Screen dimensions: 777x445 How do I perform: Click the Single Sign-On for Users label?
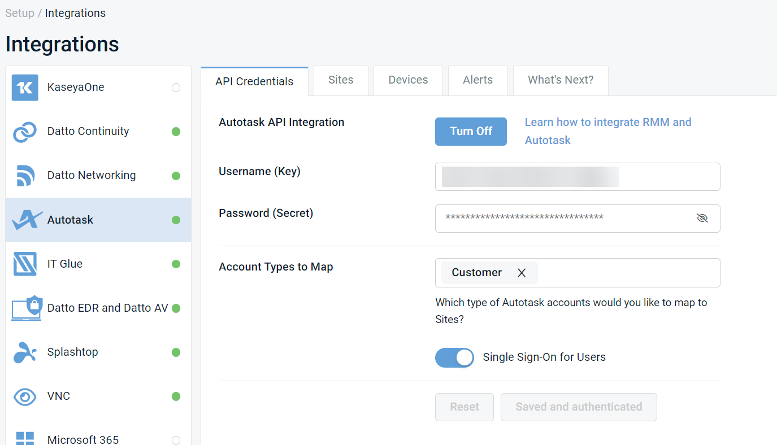pyautogui.click(x=544, y=357)
